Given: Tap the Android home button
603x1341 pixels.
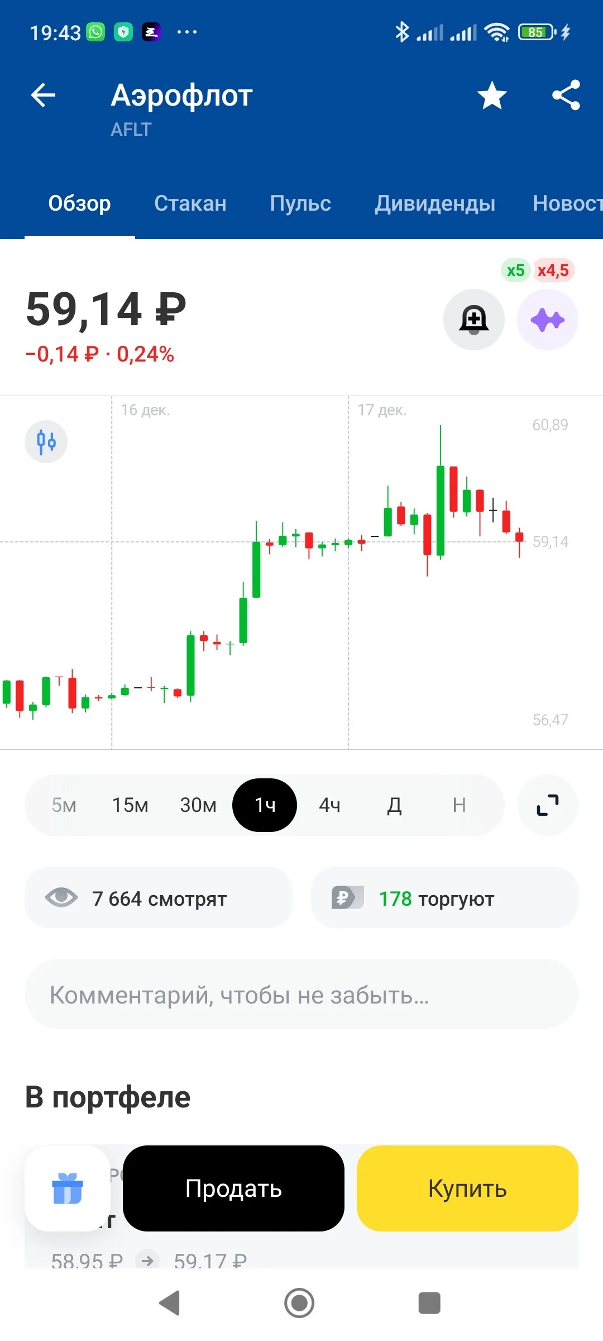Looking at the screenshot, I should point(299,1303).
